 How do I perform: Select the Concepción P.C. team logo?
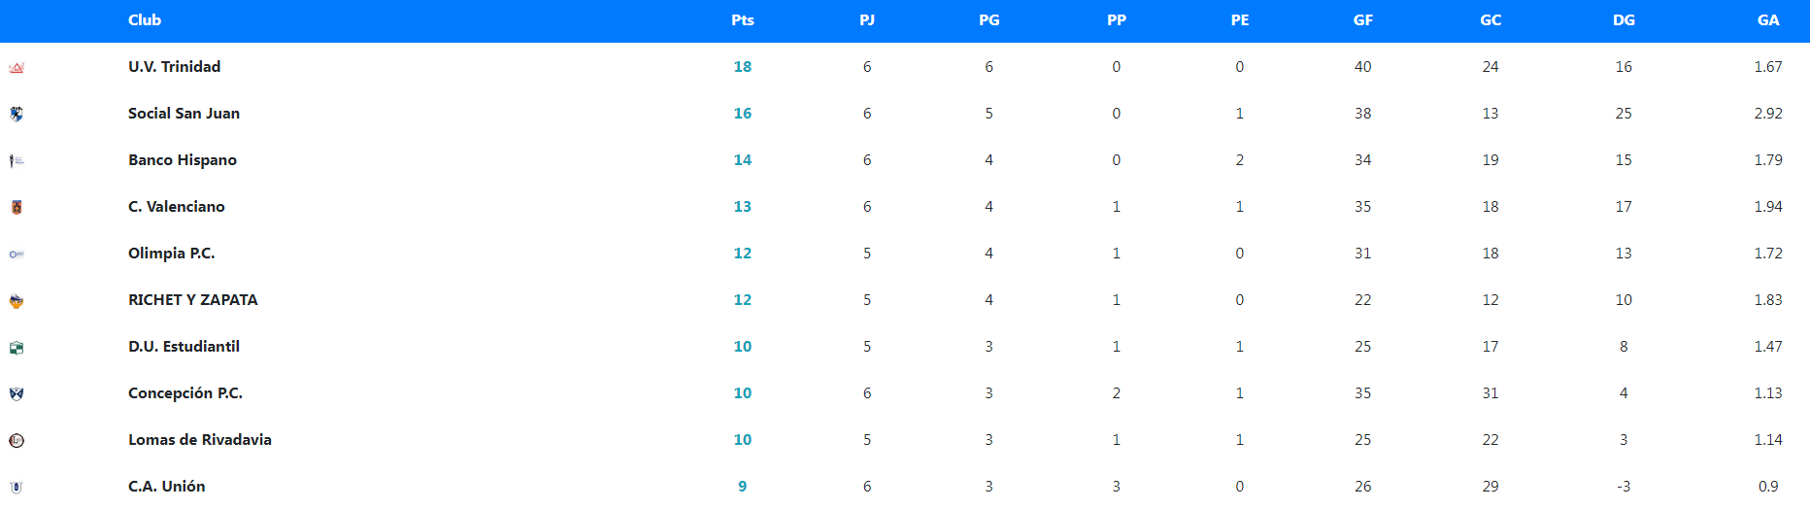coord(17,393)
